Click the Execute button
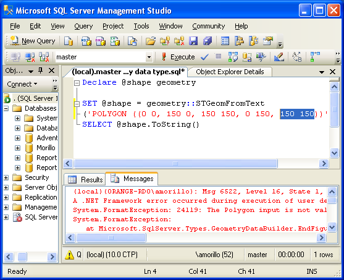The width and height of the screenshot is (344, 280). pyautogui.click(x=178, y=57)
